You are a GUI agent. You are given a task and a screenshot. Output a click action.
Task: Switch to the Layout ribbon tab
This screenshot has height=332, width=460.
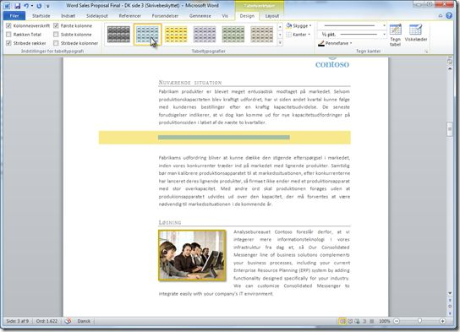(x=272, y=16)
